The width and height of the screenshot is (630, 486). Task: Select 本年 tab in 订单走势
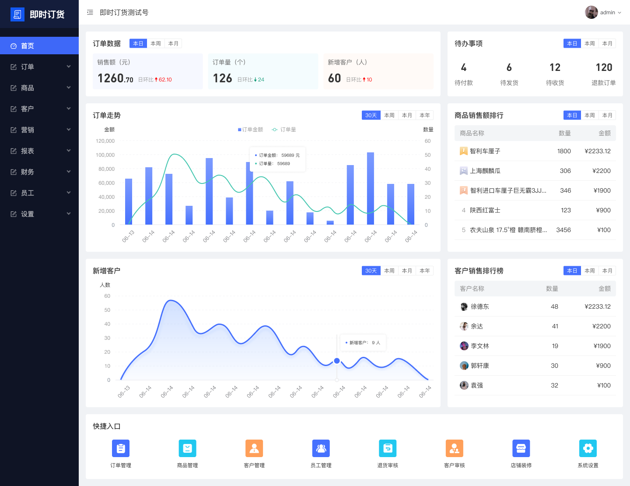[x=424, y=115]
